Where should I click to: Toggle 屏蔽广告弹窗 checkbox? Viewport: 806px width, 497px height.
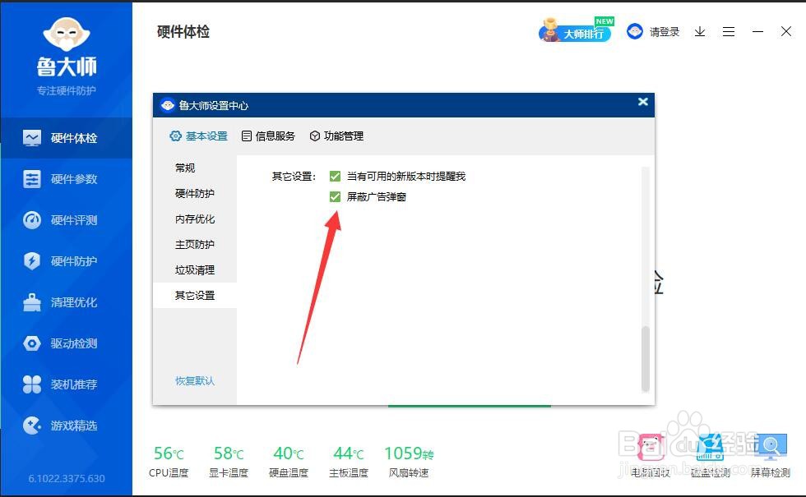tap(336, 196)
